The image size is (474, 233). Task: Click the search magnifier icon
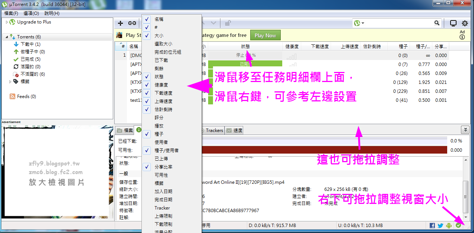pos(437,23)
